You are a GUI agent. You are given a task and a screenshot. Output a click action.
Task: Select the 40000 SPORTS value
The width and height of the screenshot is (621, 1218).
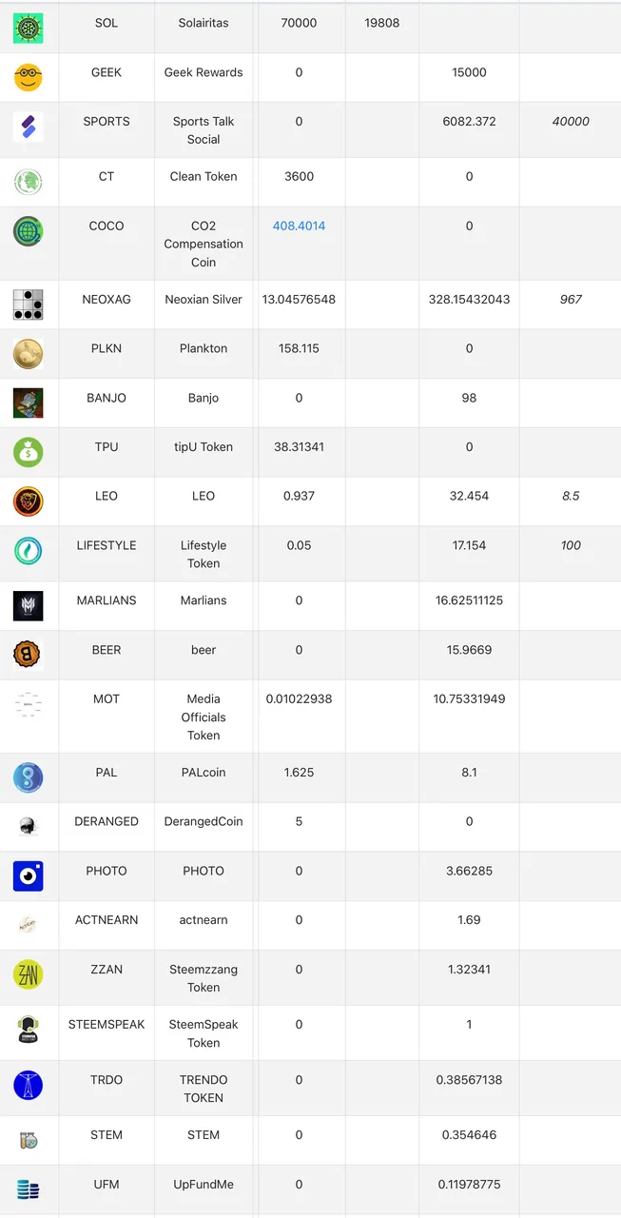coord(571,121)
